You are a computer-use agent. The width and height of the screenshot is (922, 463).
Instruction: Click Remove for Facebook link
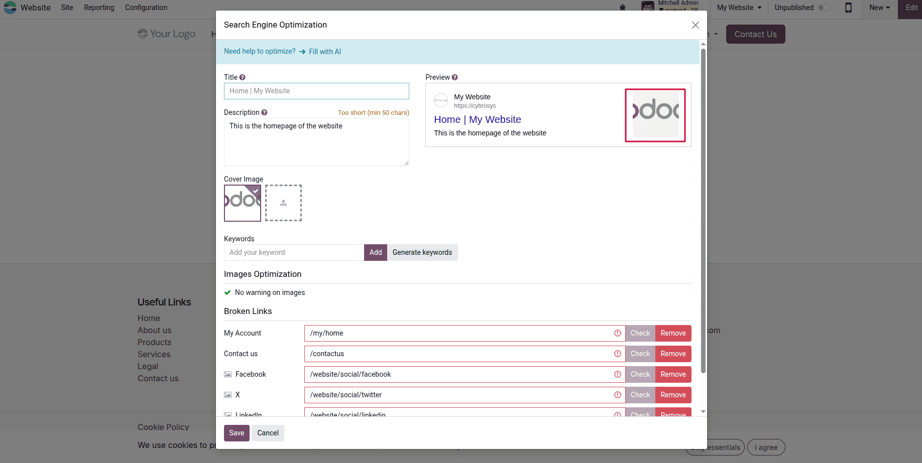(x=673, y=374)
